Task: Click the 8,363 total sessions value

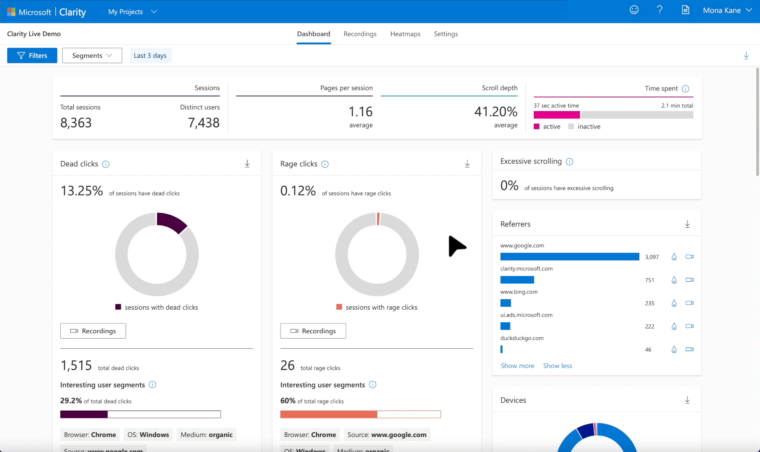Action: click(x=76, y=123)
